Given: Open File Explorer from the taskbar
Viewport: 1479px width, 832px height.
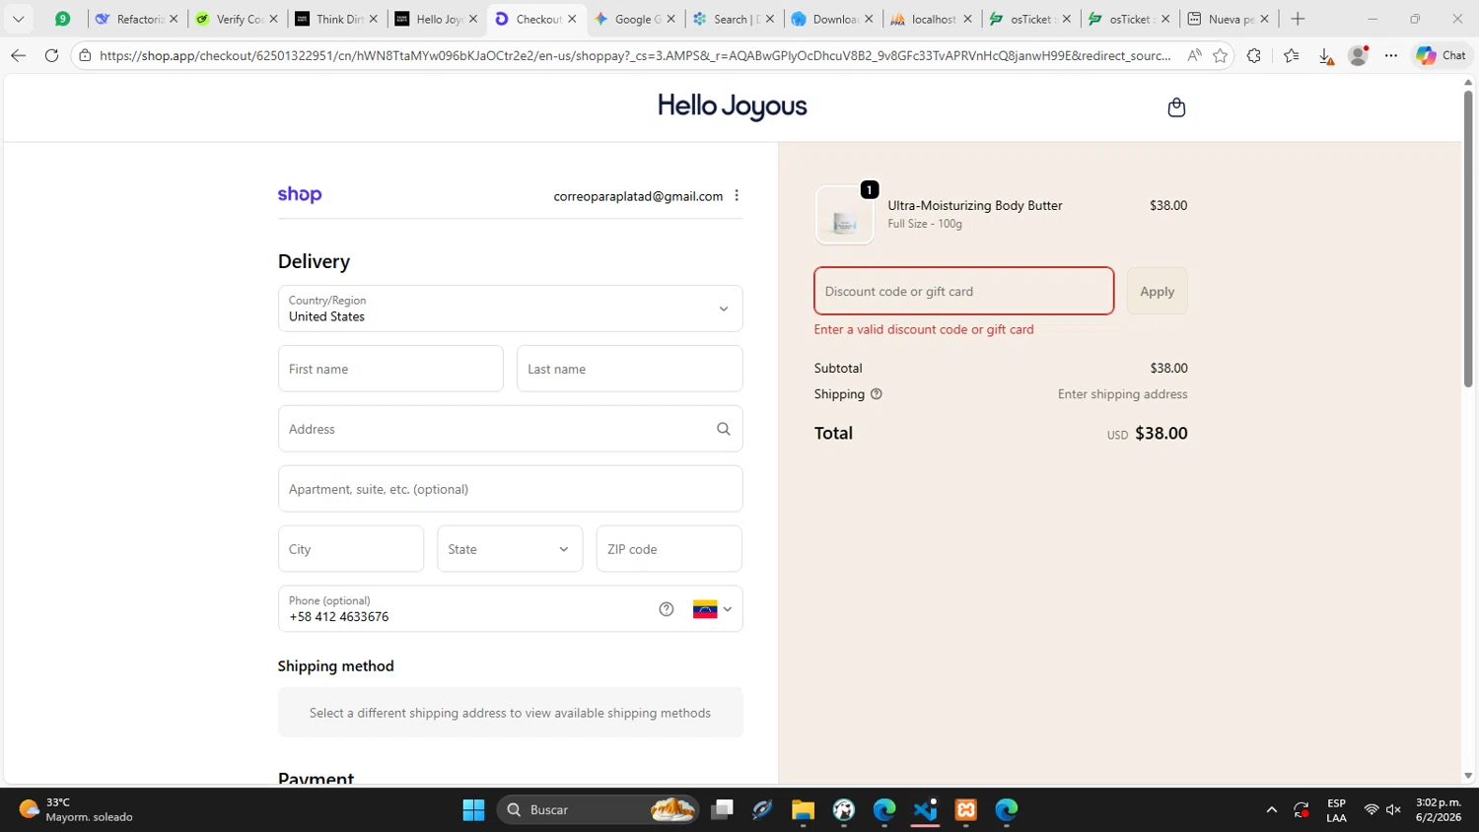Looking at the screenshot, I should [803, 809].
